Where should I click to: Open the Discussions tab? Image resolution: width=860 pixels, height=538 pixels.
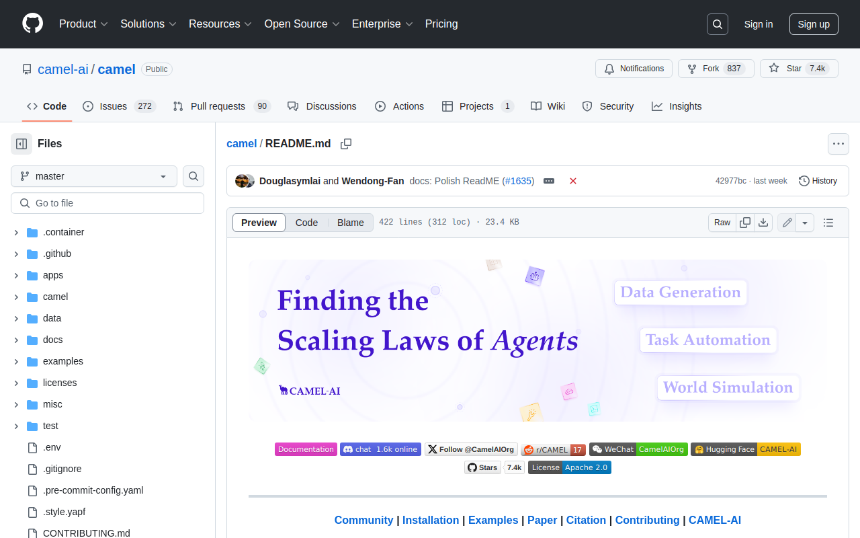(322, 106)
